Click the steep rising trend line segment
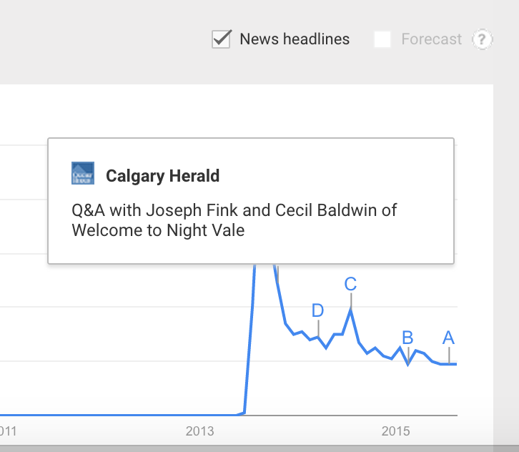This screenshot has width=519, height=452. (250, 338)
